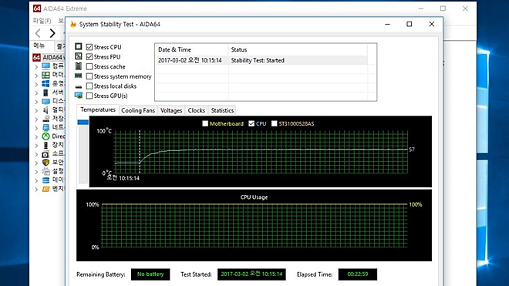Expand the 운영 tree node chevron

point(36,84)
